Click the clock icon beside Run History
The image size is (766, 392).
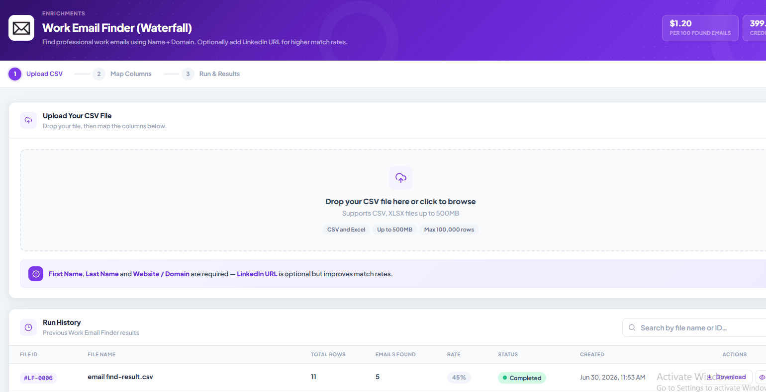pos(28,327)
